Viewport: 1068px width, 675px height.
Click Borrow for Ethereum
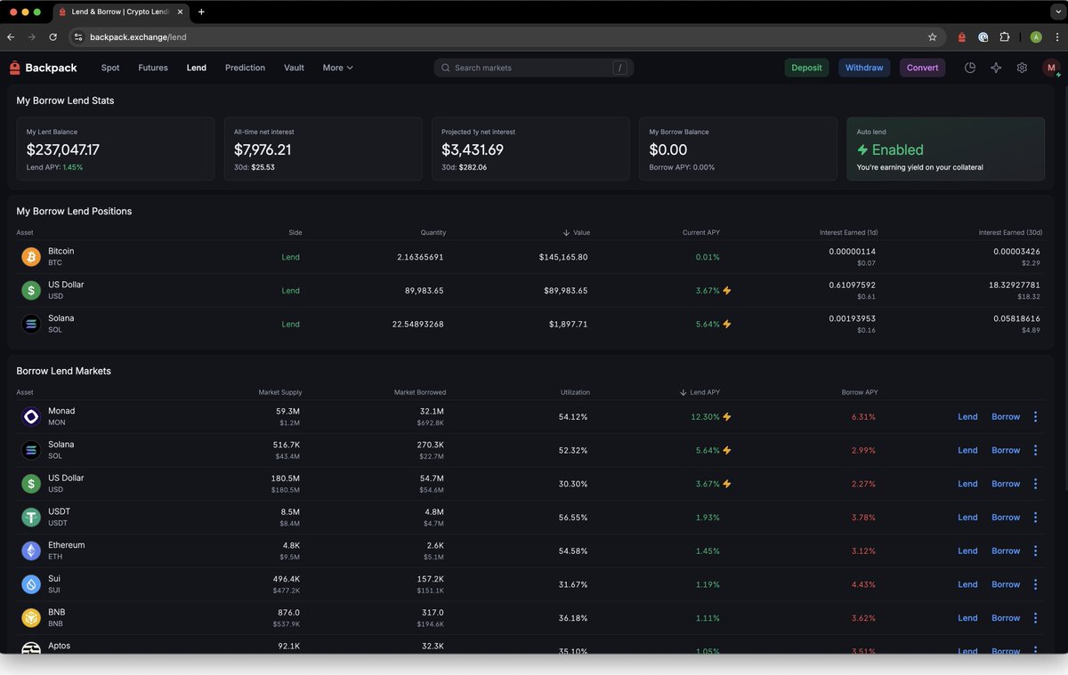tap(1006, 550)
